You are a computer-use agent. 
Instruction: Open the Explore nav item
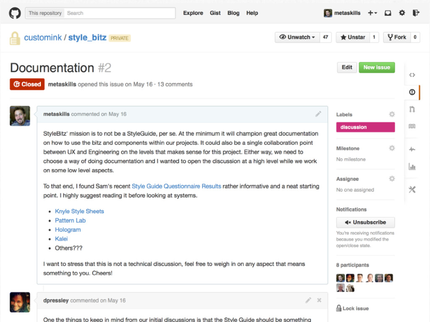point(193,13)
